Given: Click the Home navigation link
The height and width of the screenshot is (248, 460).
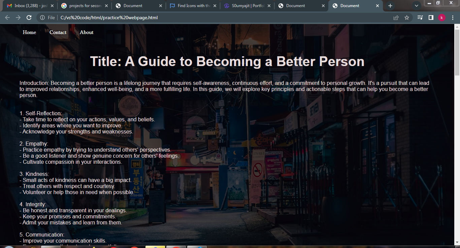Looking at the screenshot, I should pyautogui.click(x=29, y=32).
